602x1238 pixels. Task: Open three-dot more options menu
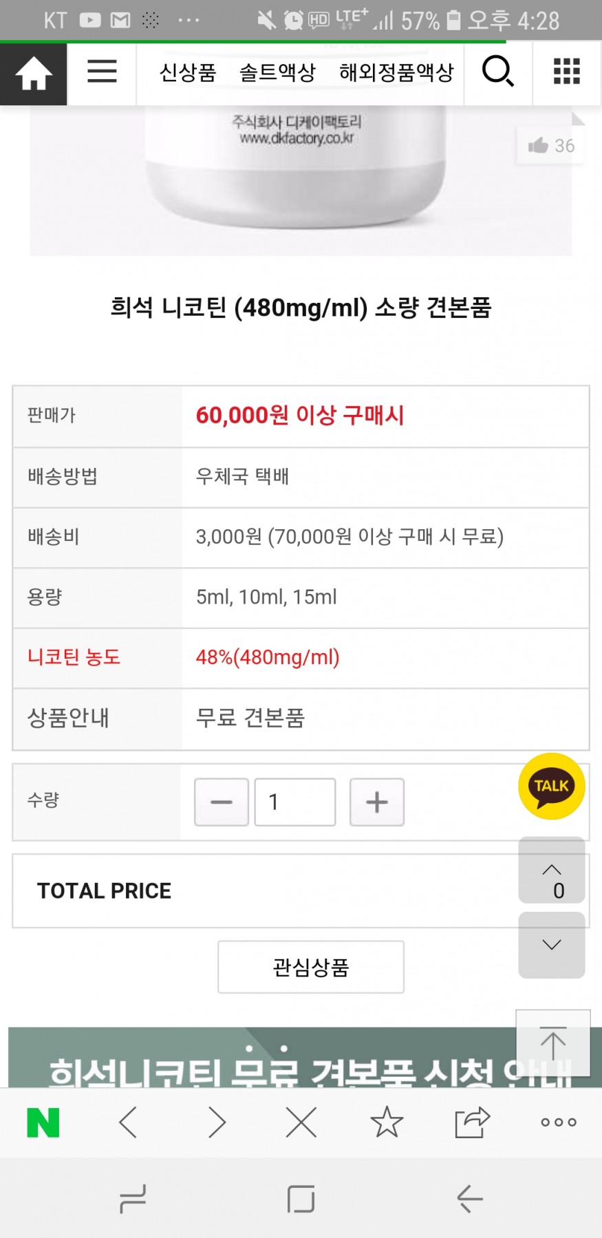(x=558, y=1122)
